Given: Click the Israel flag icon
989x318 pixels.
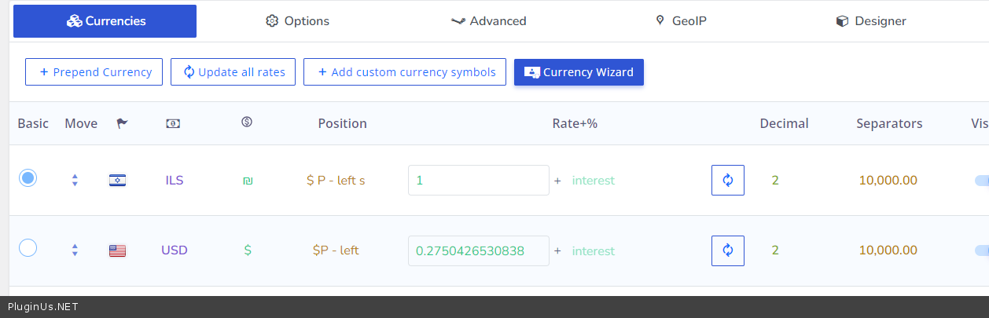Looking at the screenshot, I should click(x=117, y=181).
